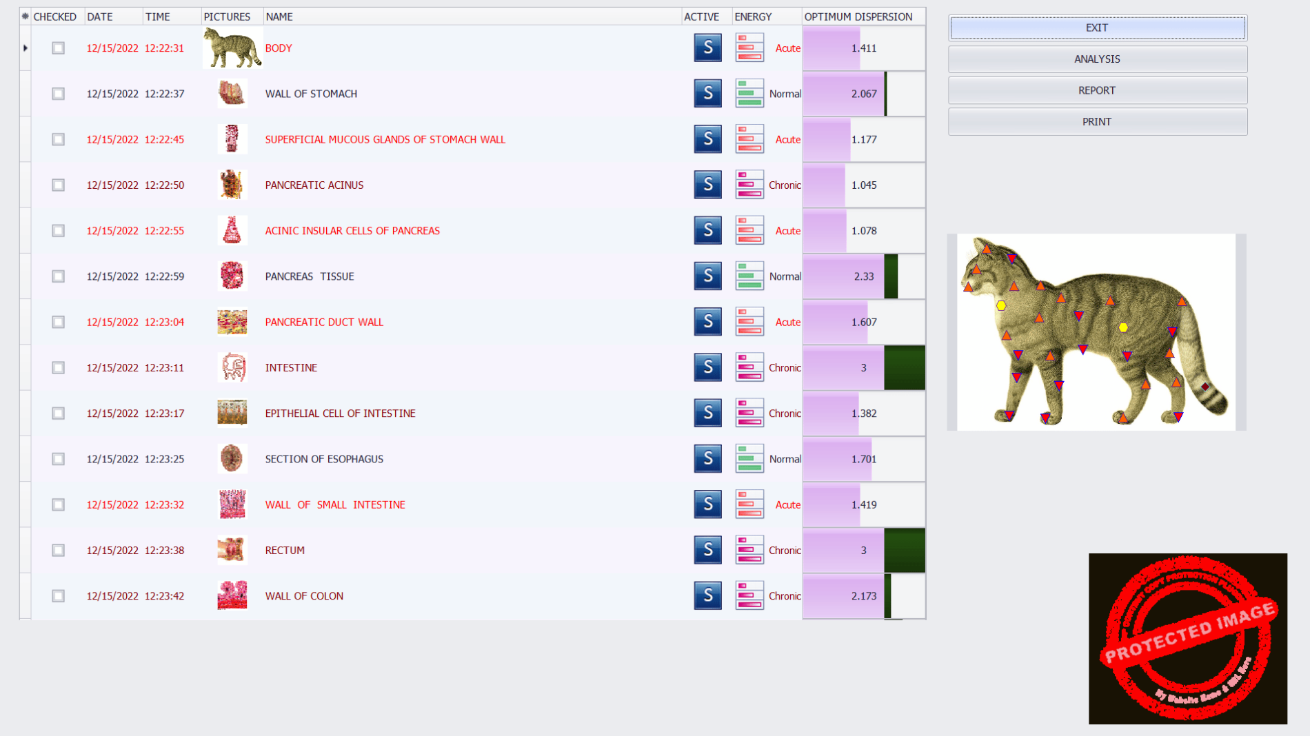The height and width of the screenshot is (736, 1310).
Task: Click the energy icon for WALL OF COLON
Action: pos(749,595)
